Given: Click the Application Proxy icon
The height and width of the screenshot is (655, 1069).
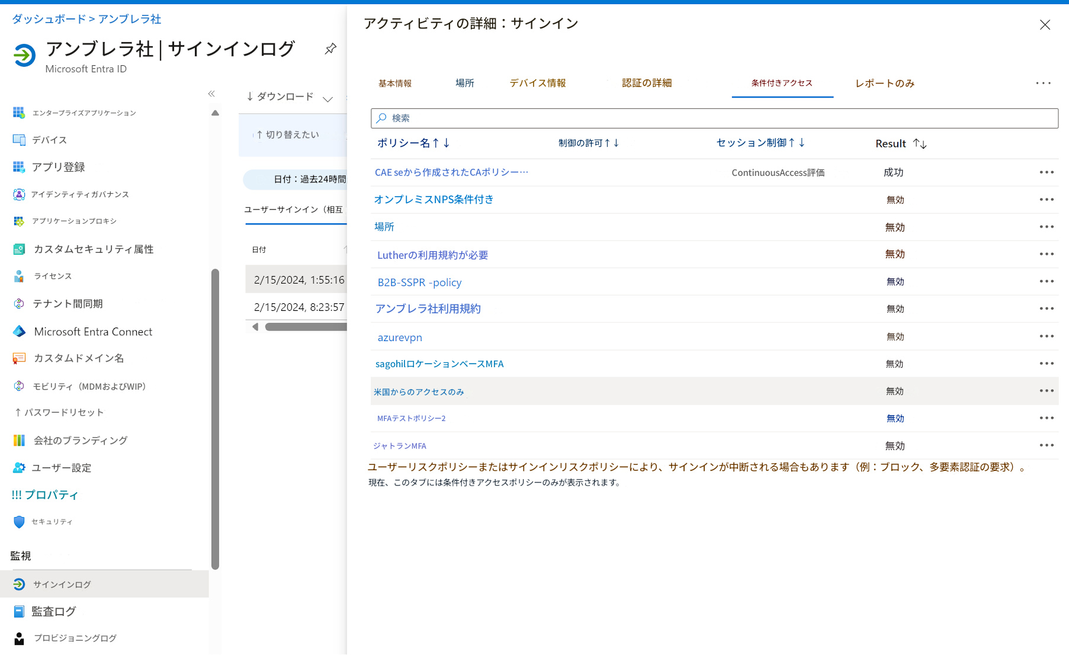Looking at the screenshot, I should [19, 221].
